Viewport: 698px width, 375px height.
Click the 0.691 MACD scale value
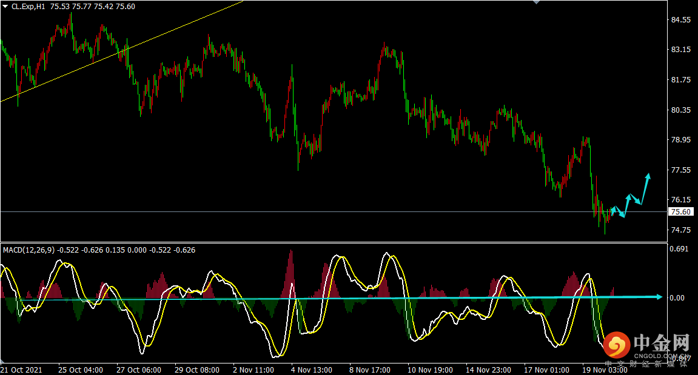click(678, 249)
